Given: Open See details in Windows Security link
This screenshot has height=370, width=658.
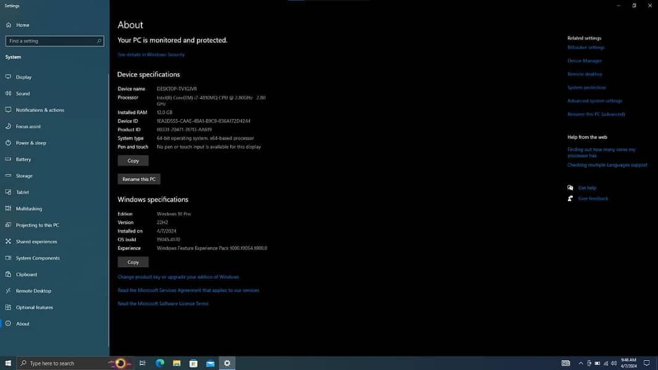Looking at the screenshot, I should 151,55.
